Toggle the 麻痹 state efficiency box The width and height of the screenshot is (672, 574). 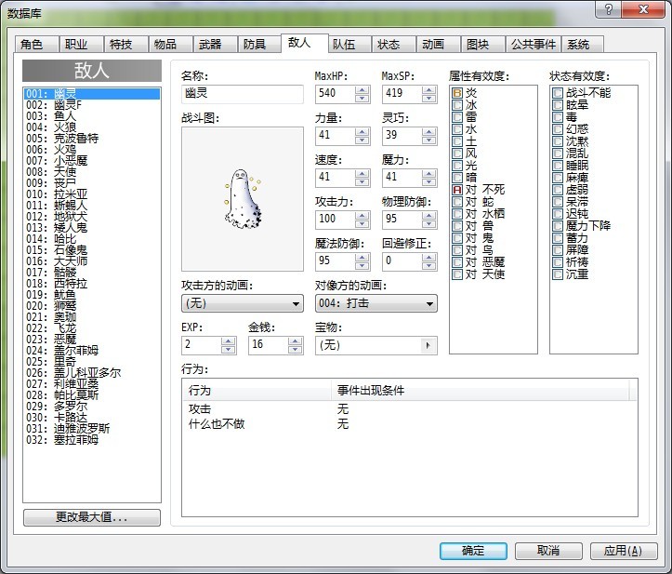pos(558,177)
